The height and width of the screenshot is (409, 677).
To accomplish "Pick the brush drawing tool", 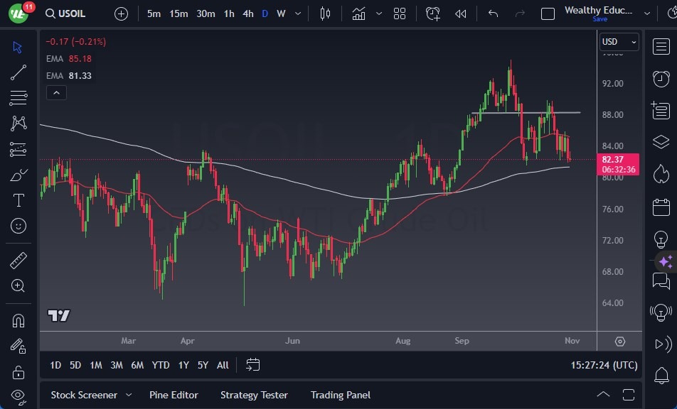I will pyautogui.click(x=17, y=175).
